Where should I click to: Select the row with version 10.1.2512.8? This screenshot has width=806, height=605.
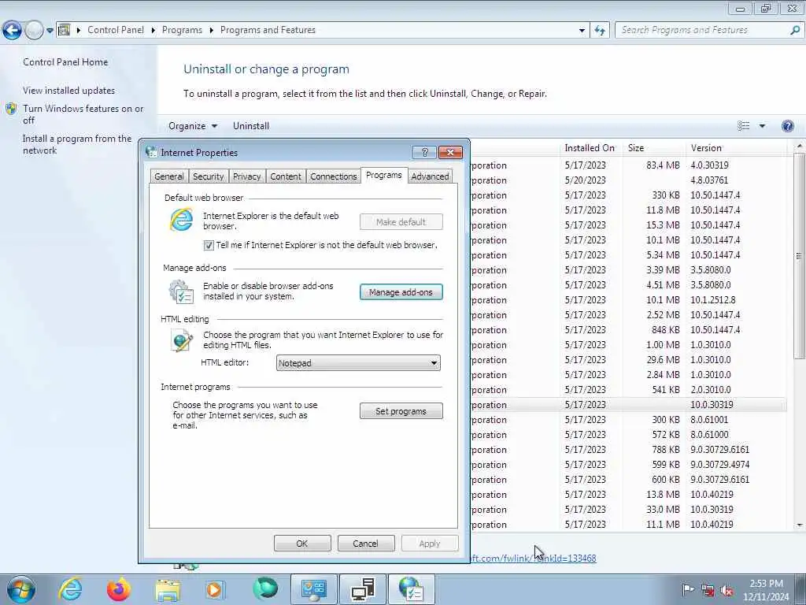tap(629, 300)
